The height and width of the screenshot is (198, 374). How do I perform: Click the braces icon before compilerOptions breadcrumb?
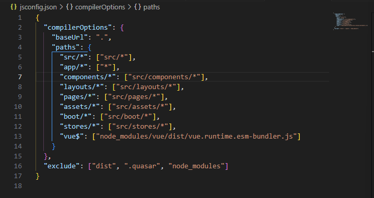pyautogui.click(x=69, y=7)
